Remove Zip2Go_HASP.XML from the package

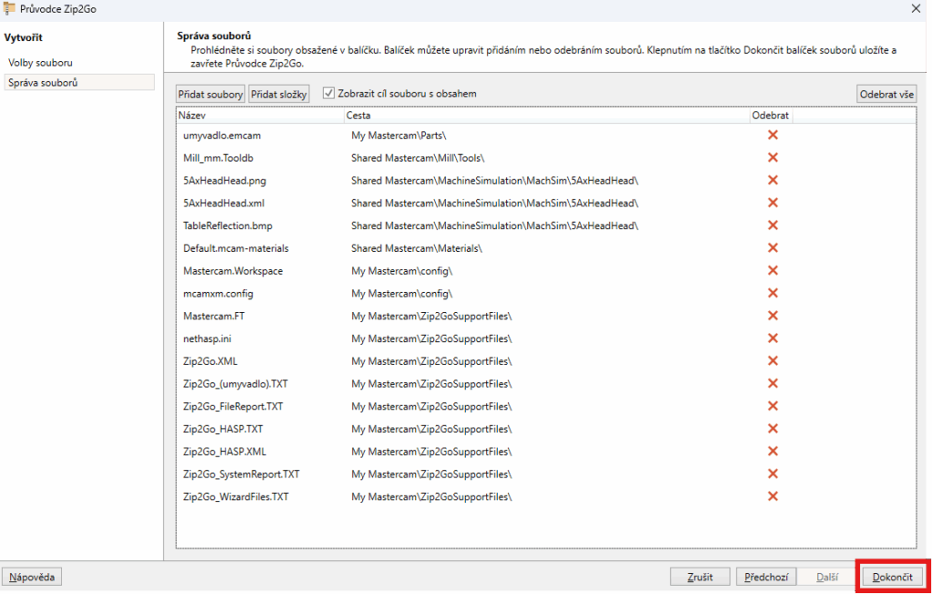pos(773,451)
